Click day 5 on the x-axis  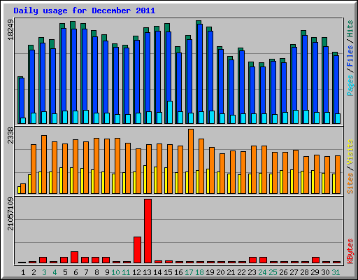[65, 272]
